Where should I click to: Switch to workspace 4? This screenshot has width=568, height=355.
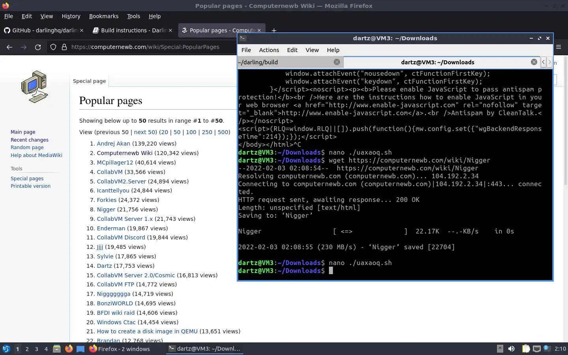(x=46, y=349)
